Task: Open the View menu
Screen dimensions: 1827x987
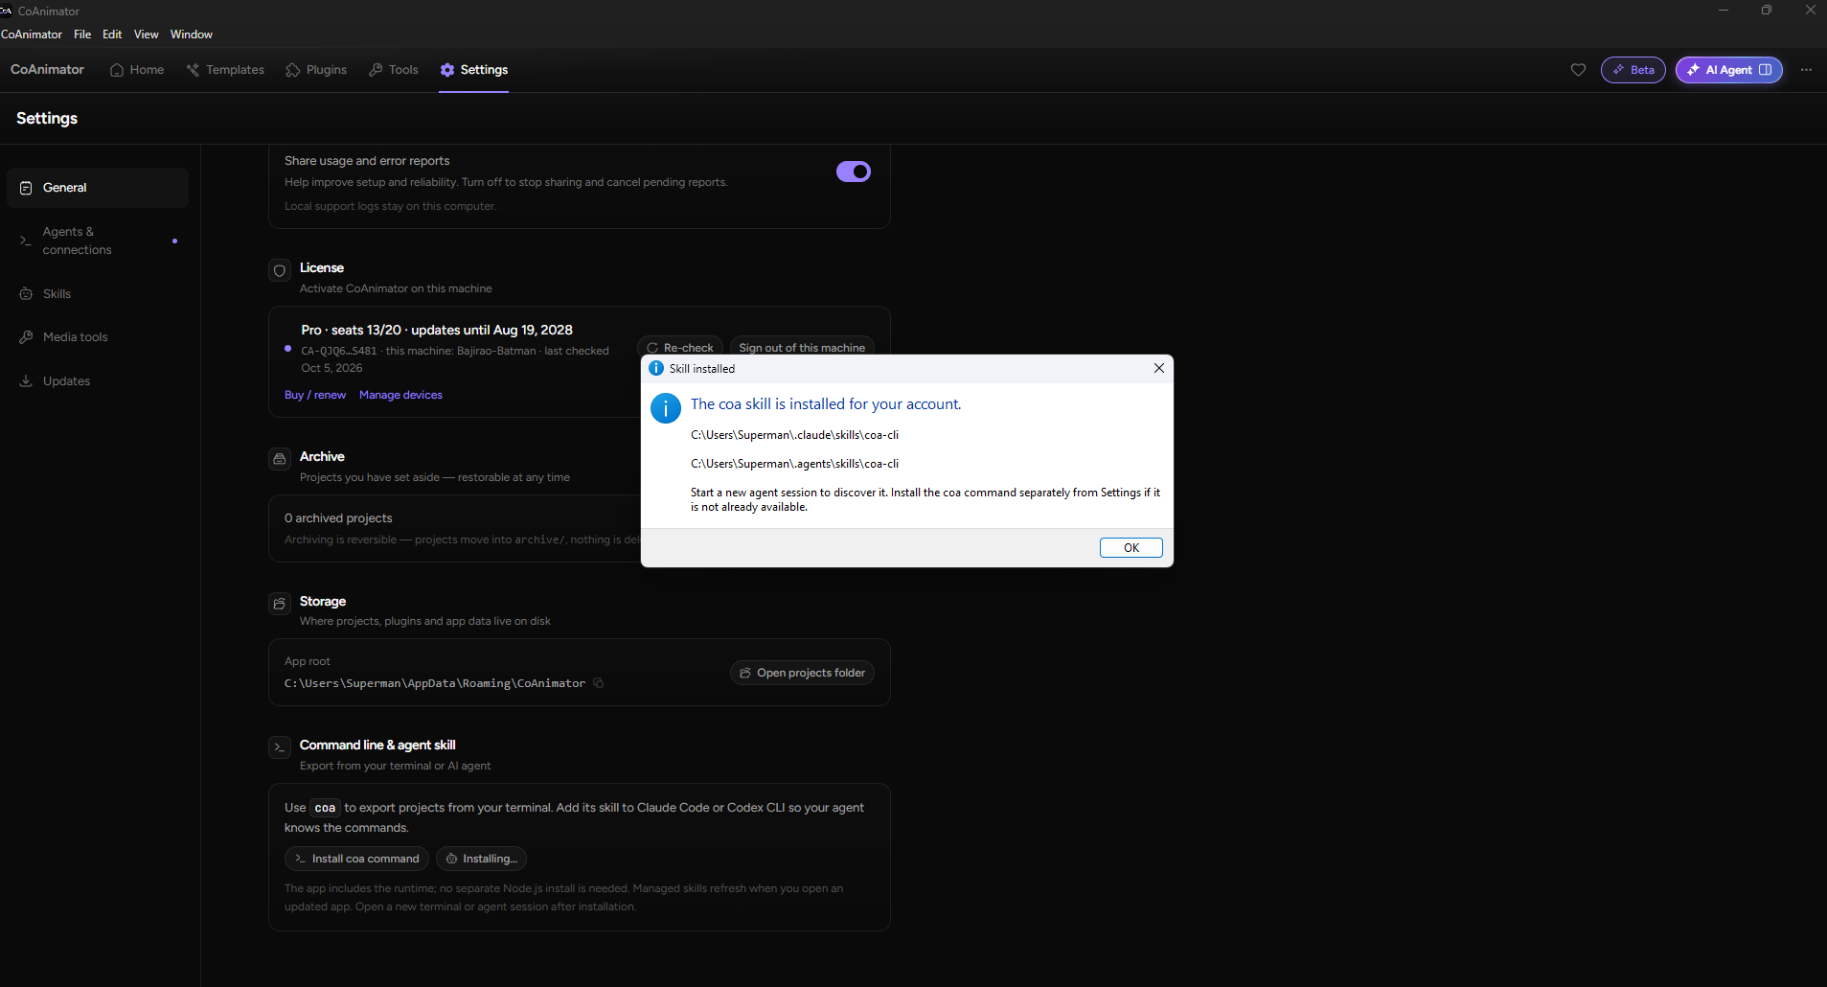Action: [146, 34]
